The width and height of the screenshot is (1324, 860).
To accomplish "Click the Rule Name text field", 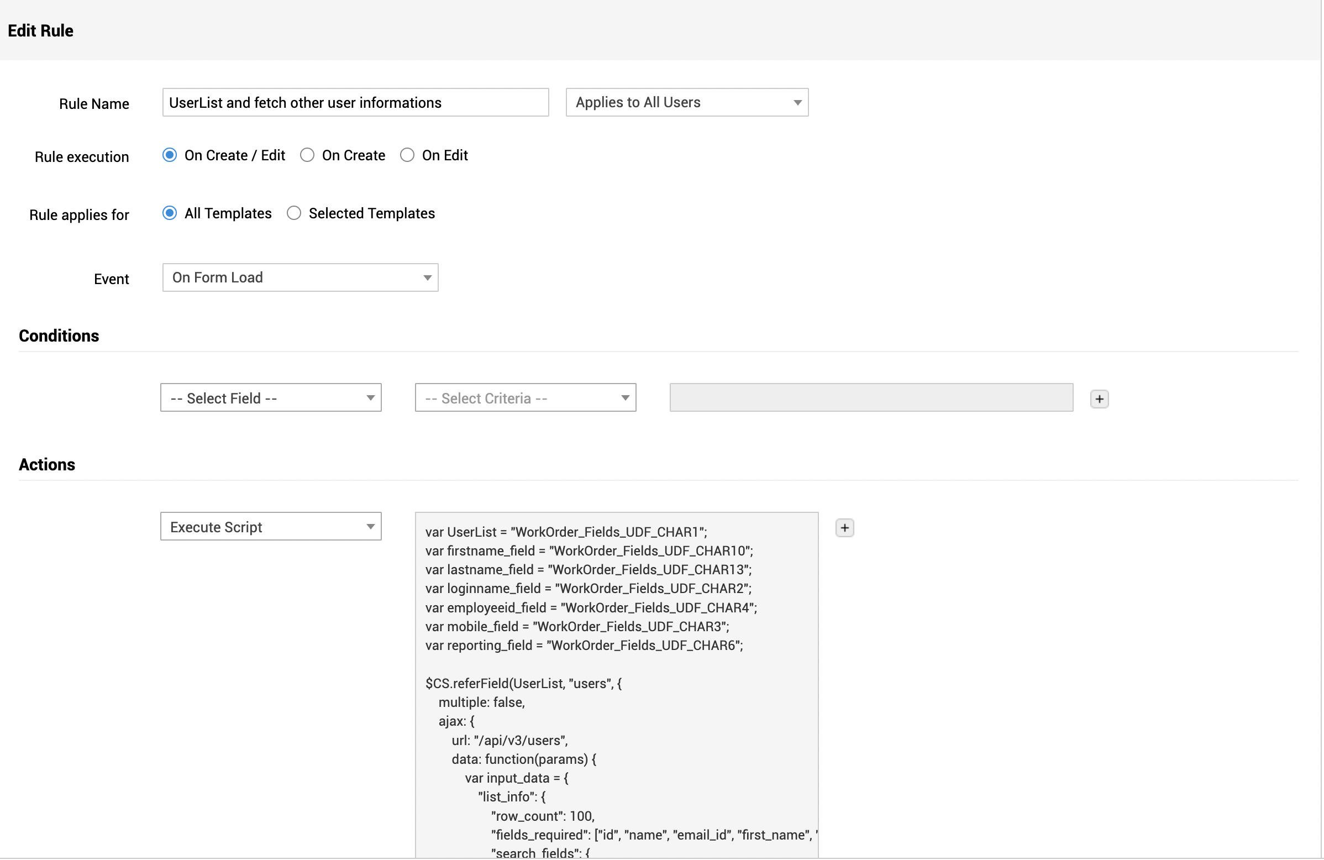I will pyautogui.click(x=356, y=102).
